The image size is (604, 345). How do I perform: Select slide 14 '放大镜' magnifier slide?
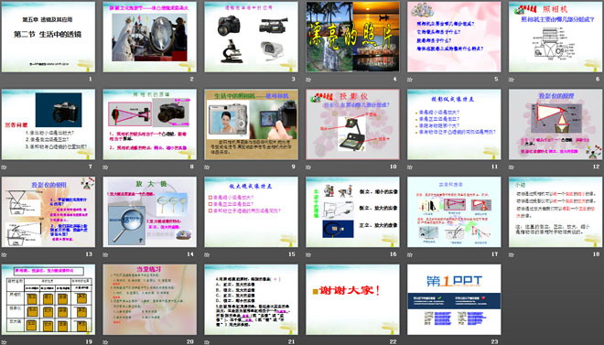[150, 211]
